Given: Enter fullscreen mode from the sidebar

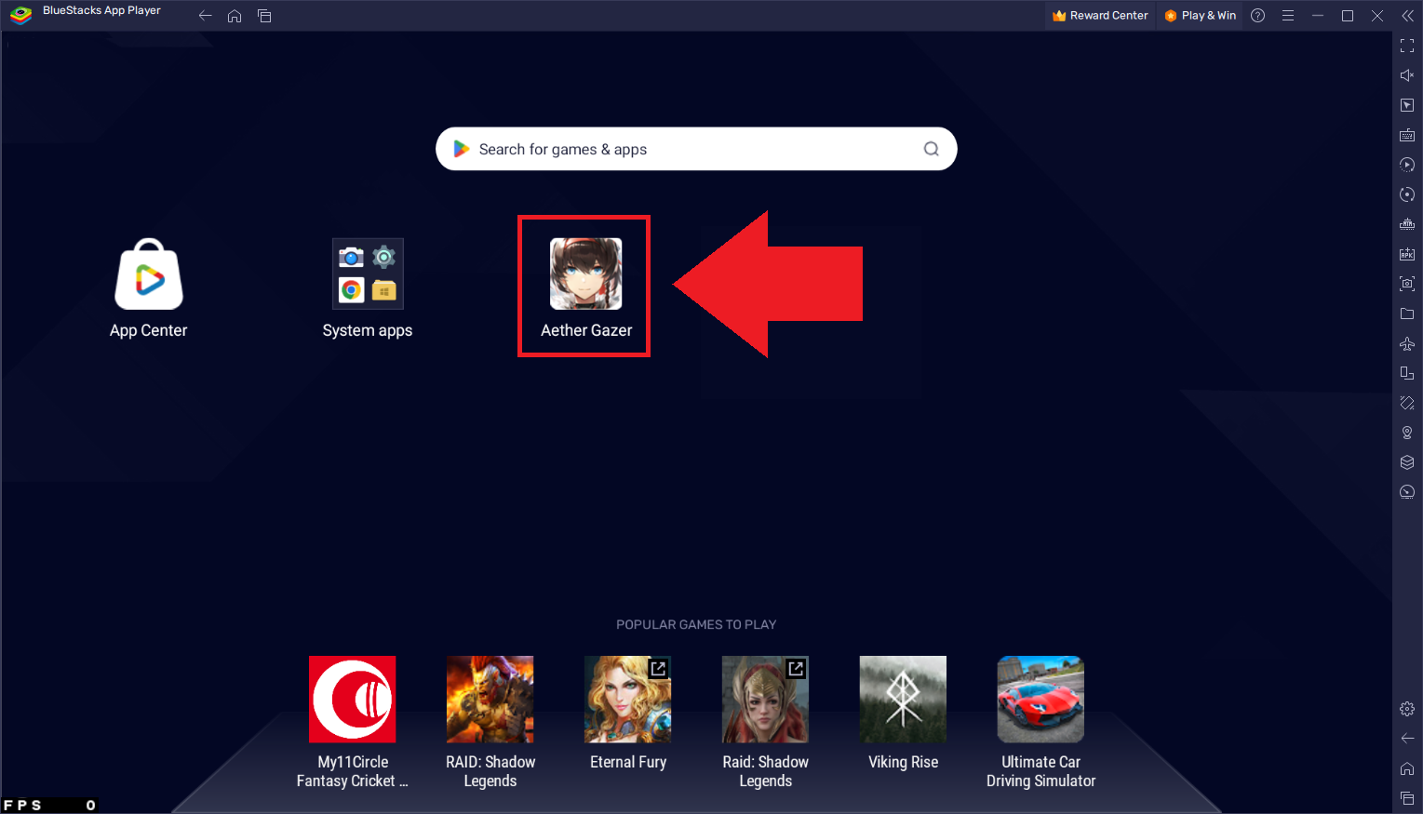Looking at the screenshot, I should coord(1407,46).
